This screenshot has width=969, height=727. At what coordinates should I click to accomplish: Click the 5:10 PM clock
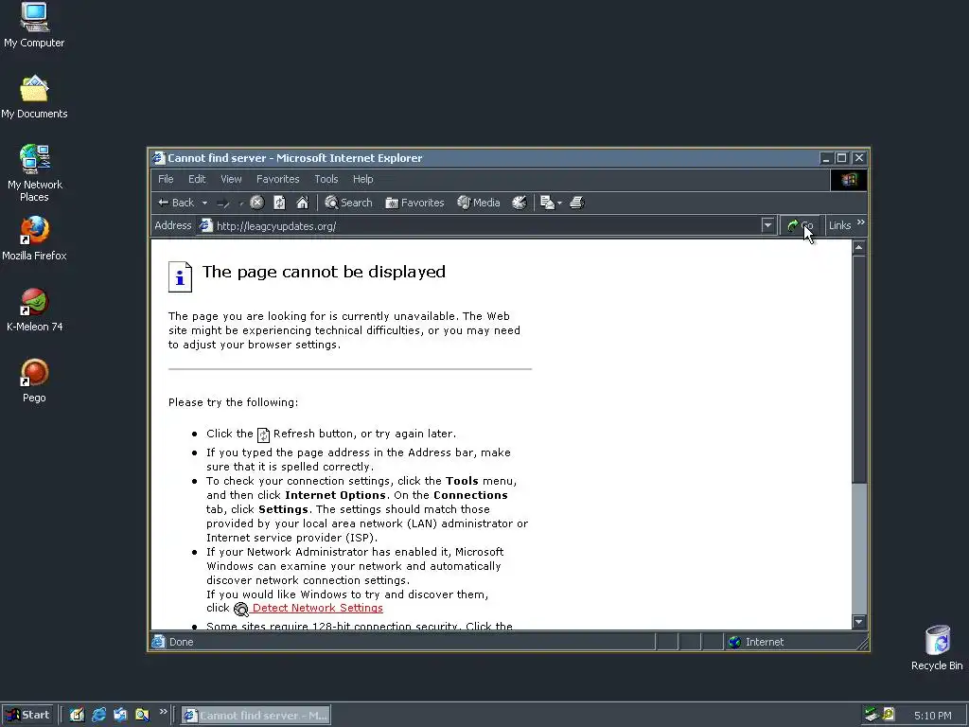coord(932,716)
